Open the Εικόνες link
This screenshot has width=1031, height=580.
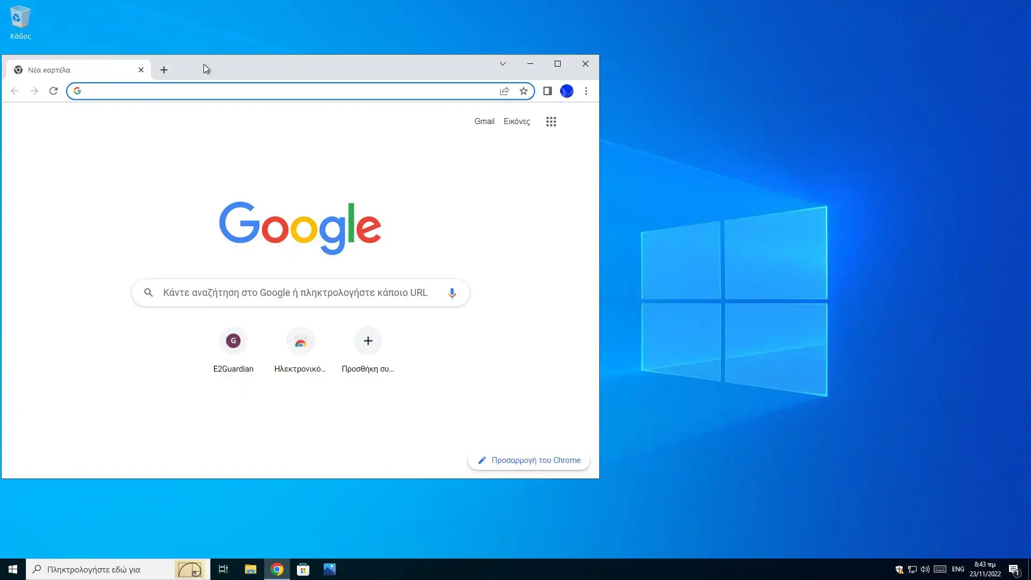517,121
